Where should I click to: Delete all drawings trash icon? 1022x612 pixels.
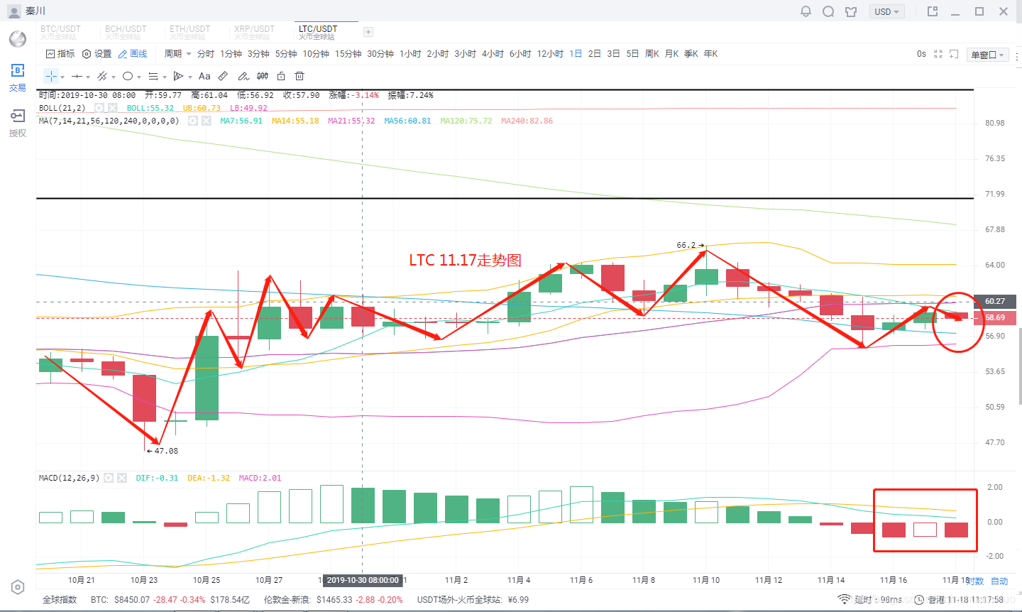coord(300,76)
